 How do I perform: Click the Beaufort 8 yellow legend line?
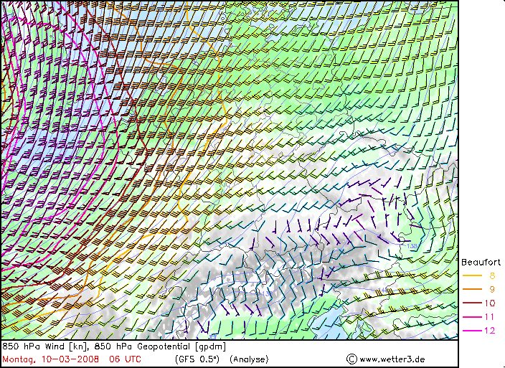pyautogui.click(x=471, y=275)
